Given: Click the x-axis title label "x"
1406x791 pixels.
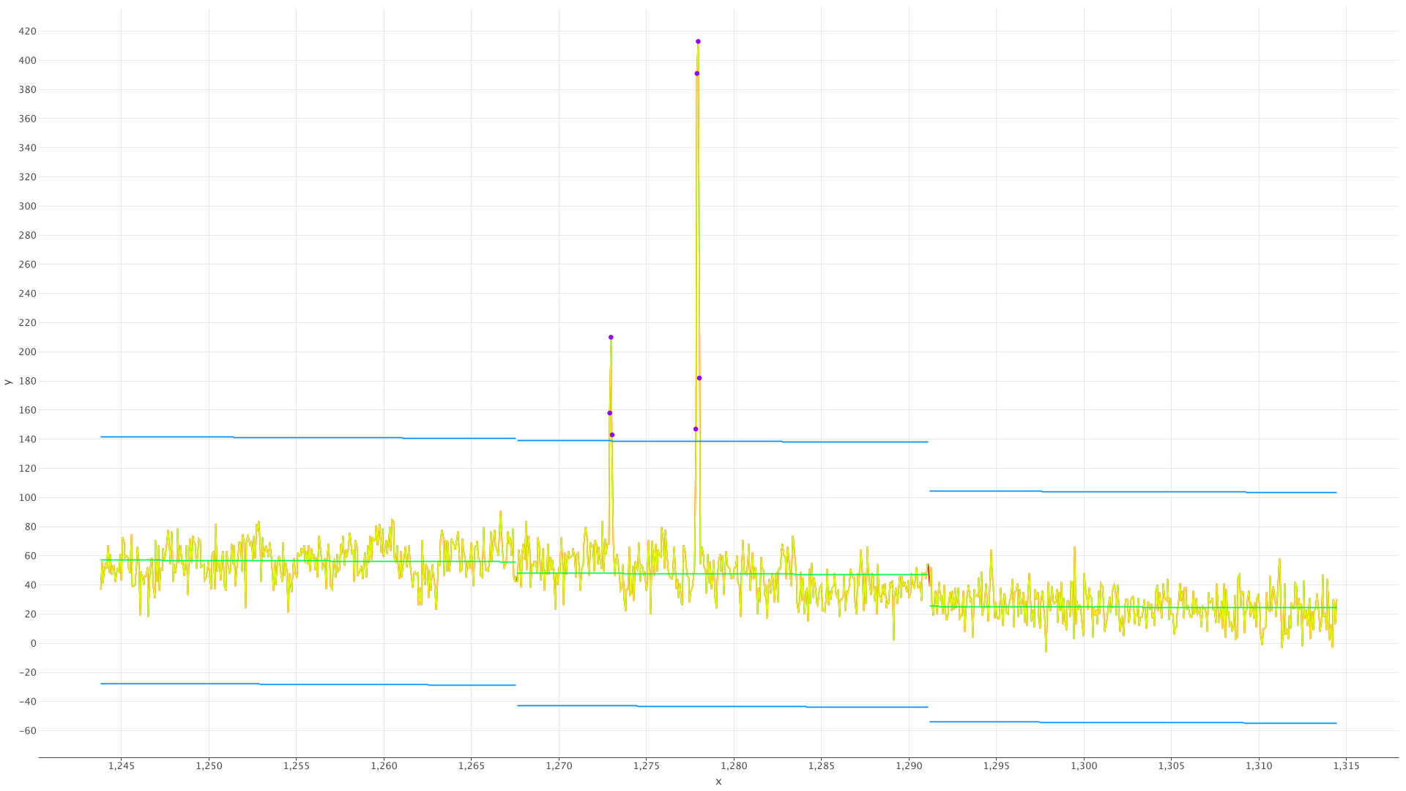Looking at the screenshot, I should click(718, 781).
